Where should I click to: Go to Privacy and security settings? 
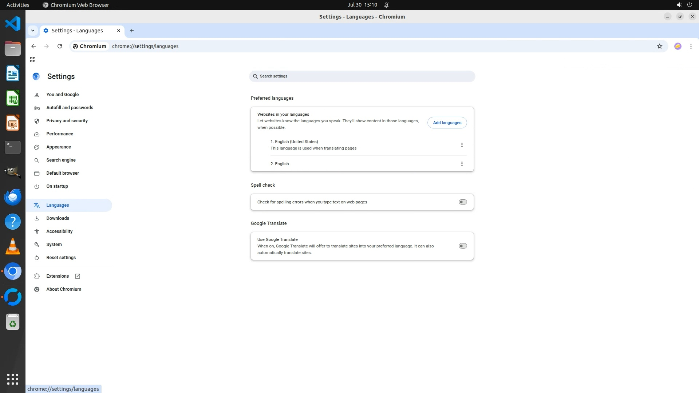click(x=67, y=121)
